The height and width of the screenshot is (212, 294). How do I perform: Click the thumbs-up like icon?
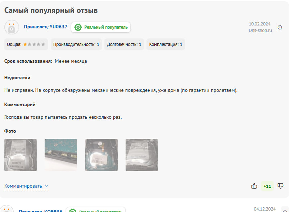click(254, 186)
